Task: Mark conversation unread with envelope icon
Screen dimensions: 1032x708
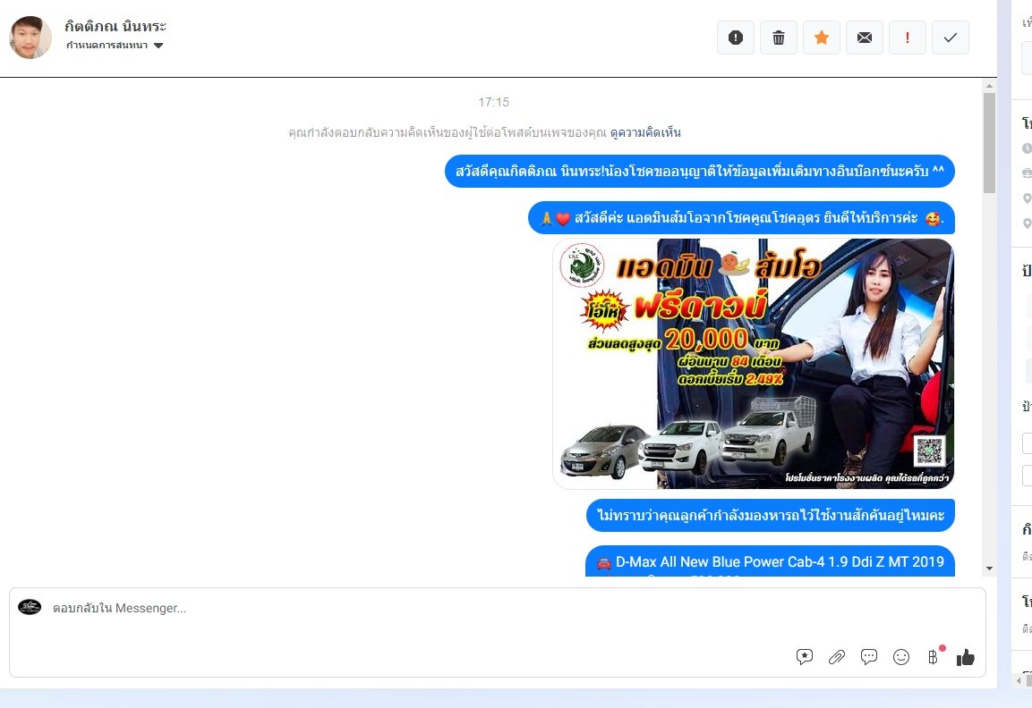Action: tap(865, 38)
